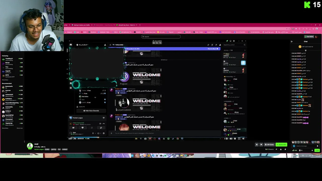Open chat settings gear icon
The width and height of the screenshot is (322, 181).
(312, 150)
